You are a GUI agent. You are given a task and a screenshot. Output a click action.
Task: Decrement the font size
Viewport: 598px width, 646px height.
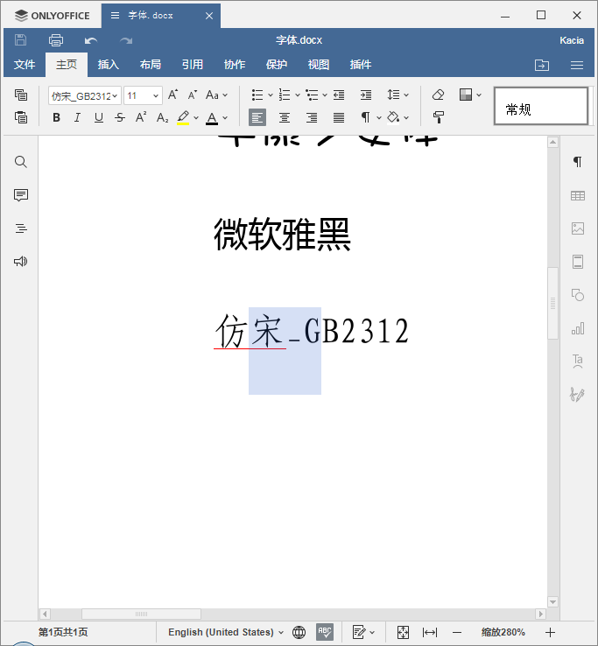pyautogui.click(x=193, y=95)
